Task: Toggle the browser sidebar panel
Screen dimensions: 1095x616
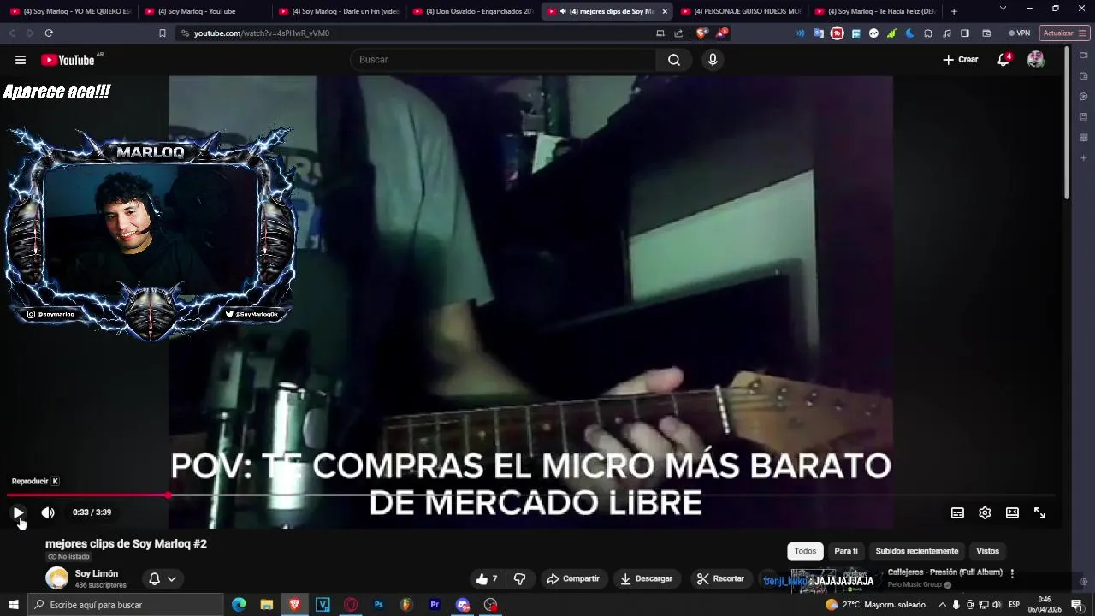Action: (x=965, y=33)
